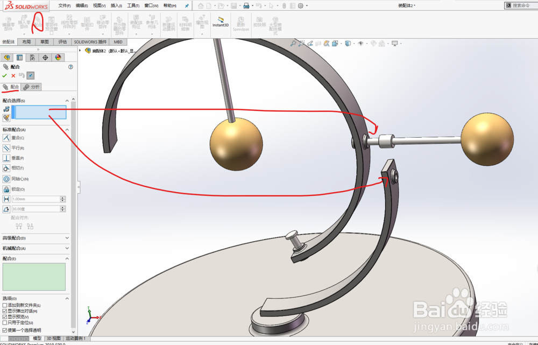
Task: Click the Mate (配合) toolbar button
Action: [38, 23]
